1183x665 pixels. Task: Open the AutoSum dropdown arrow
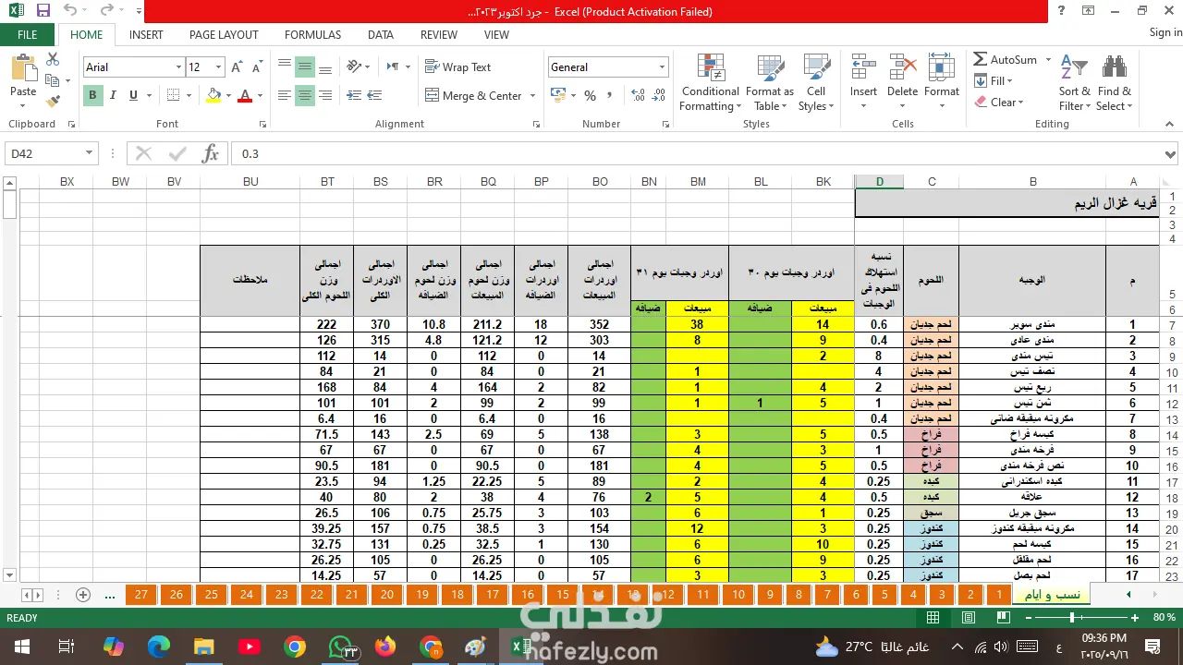click(1048, 60)
